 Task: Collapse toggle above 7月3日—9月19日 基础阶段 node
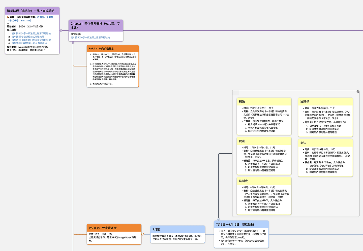tap(219, 219)
